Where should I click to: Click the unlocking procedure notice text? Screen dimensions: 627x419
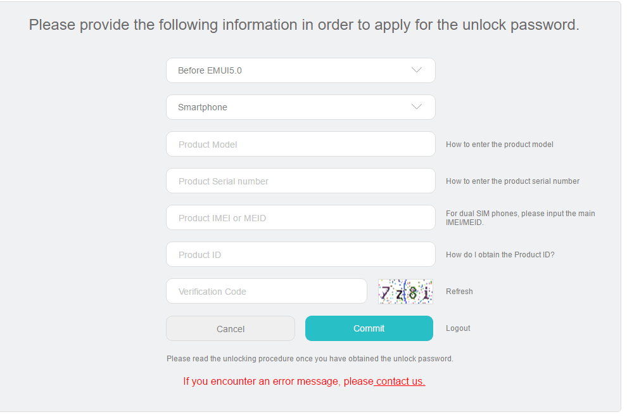310,359
